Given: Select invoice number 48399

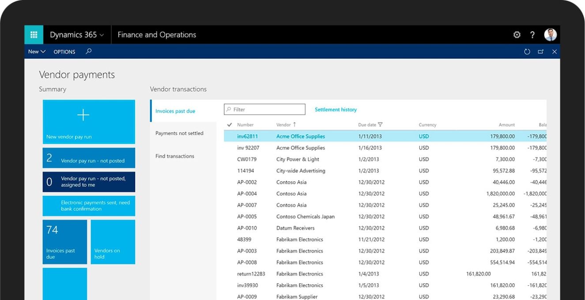Looking at the screenshot, I should (245, 240).
